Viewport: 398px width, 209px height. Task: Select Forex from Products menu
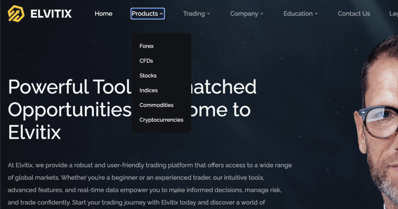coord(146,46)
